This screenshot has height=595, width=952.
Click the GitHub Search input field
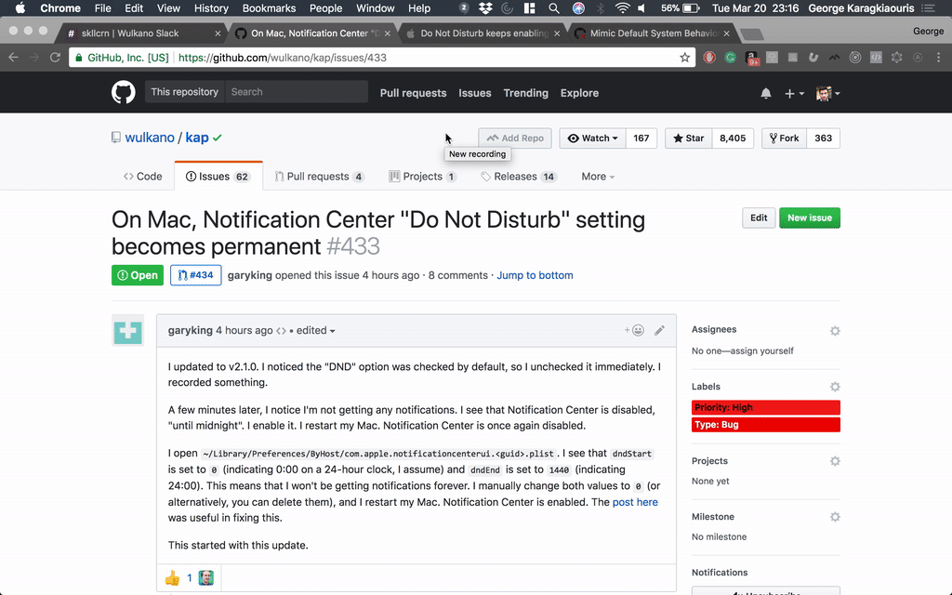[x=297, y=92]
